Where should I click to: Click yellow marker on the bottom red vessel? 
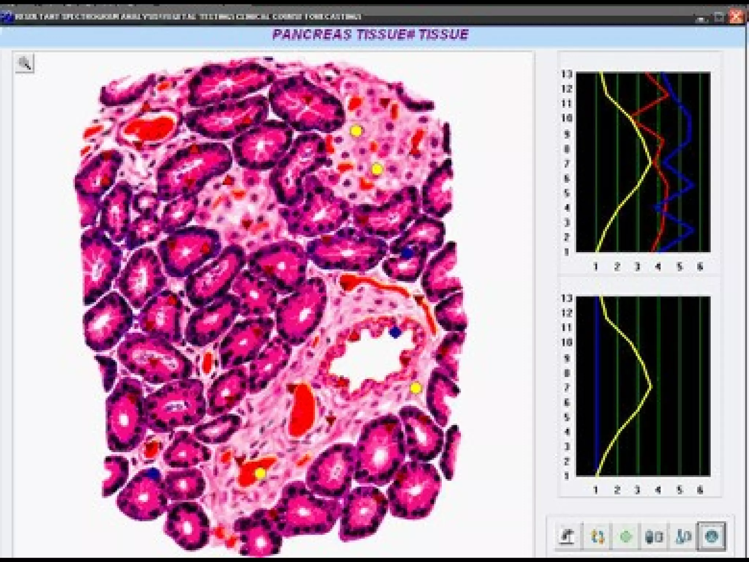tap(260, 473)
